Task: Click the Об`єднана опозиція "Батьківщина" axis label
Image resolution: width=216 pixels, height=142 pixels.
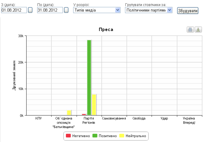Action: tap(64, 123)
